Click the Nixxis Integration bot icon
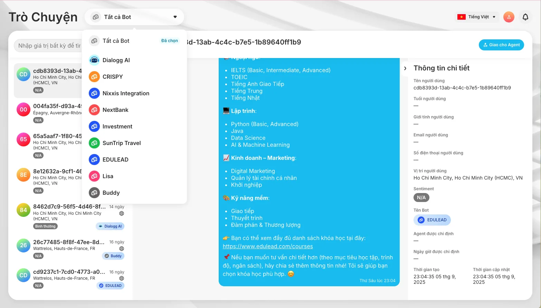Image resolution: width=541 pixels, height=308 pixels. click(94, 93)
